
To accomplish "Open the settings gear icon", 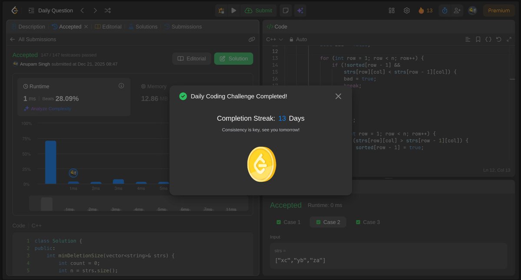I will 406,10.
